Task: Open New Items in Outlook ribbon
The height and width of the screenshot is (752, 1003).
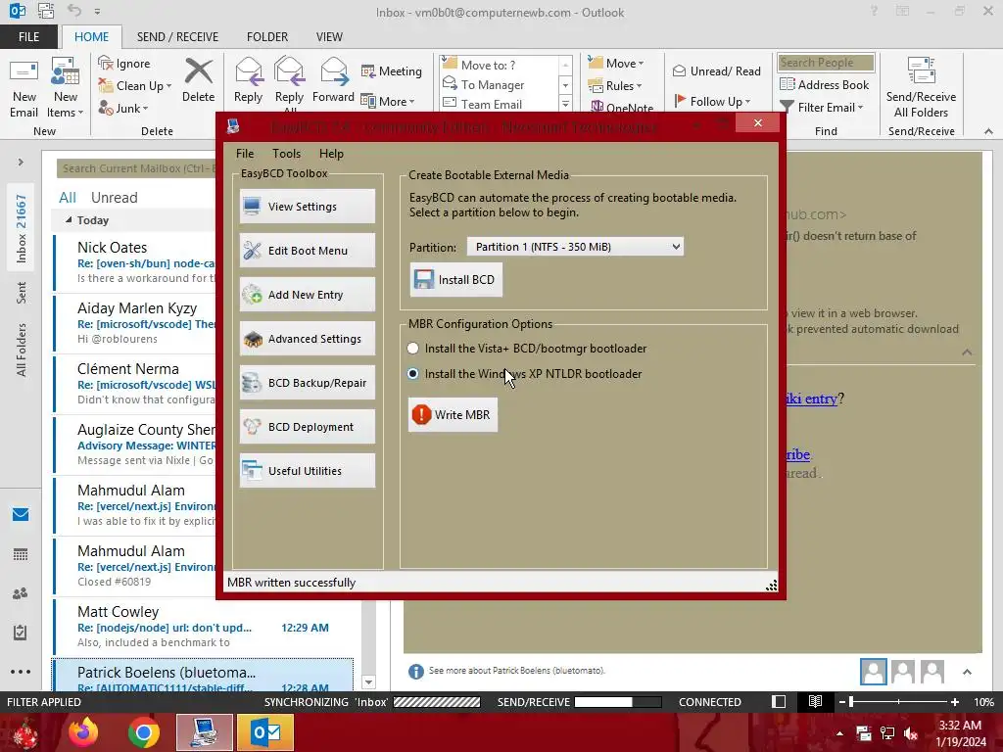Action: pos(66,87)
